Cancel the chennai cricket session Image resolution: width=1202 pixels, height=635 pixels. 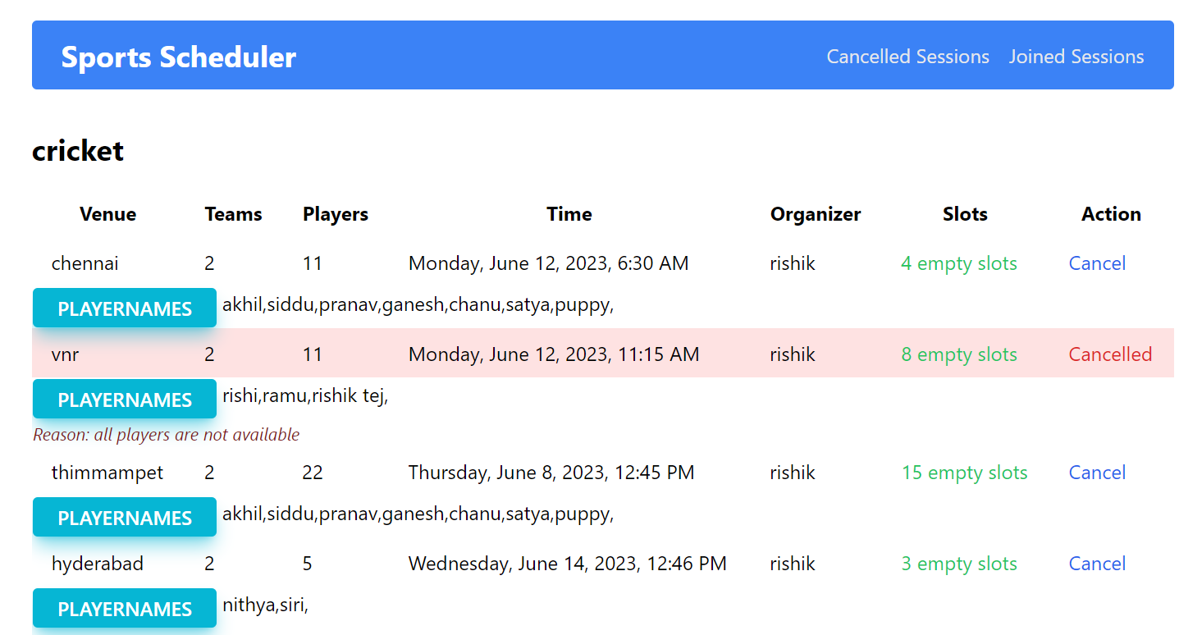point(1097,263)
